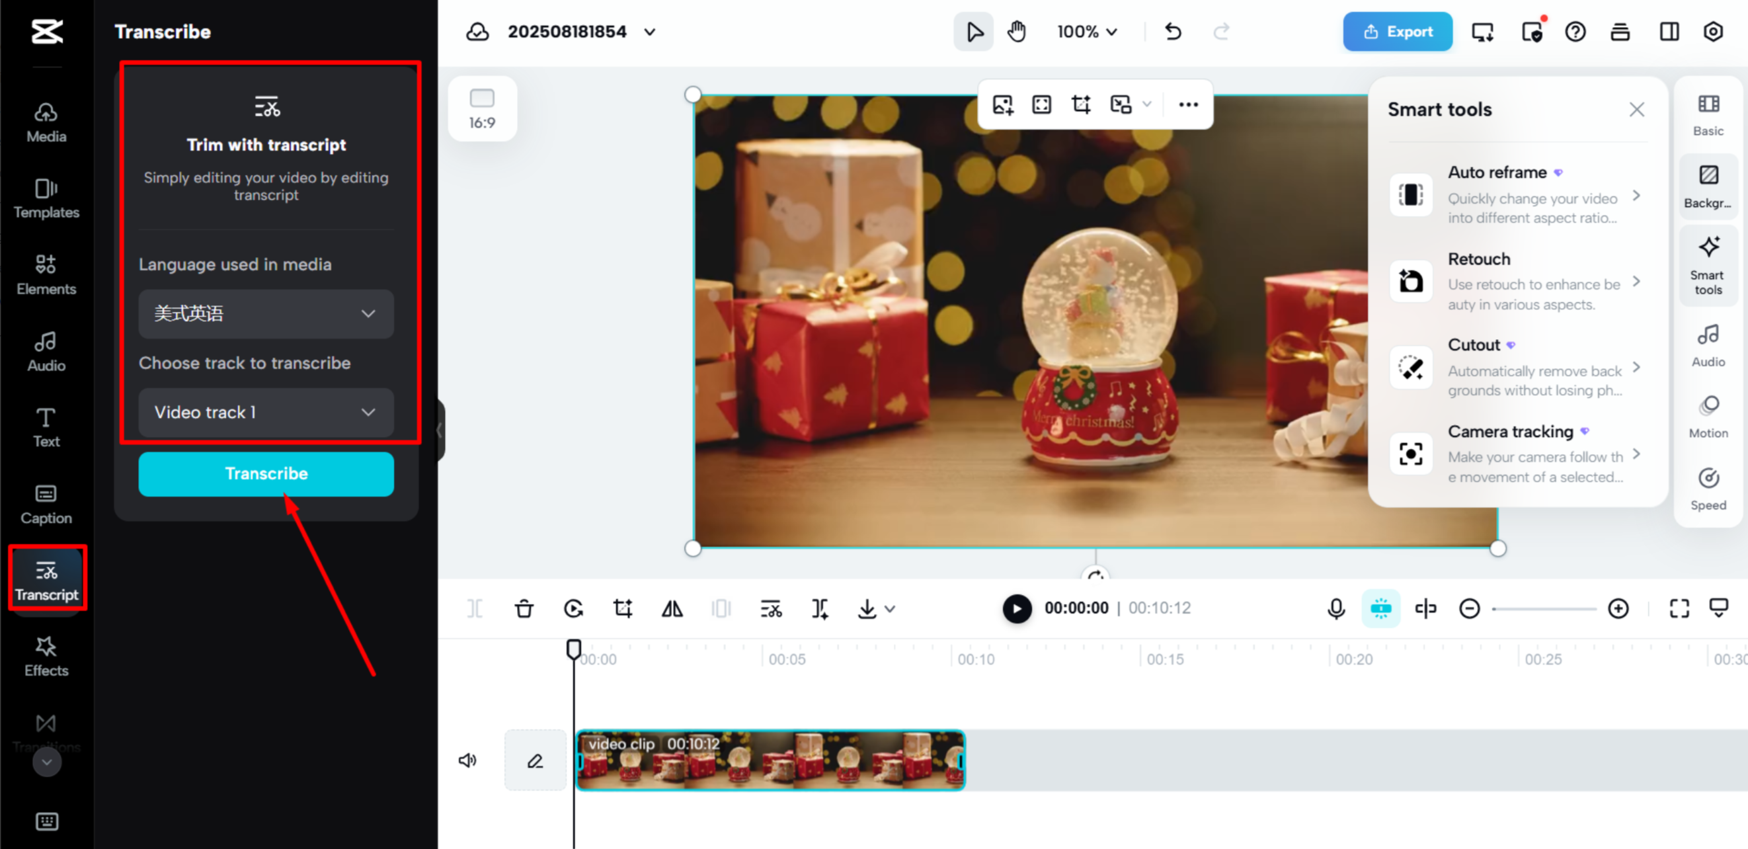
Task: Zoom out timeline with minus button
Action: click(1470, 608)
